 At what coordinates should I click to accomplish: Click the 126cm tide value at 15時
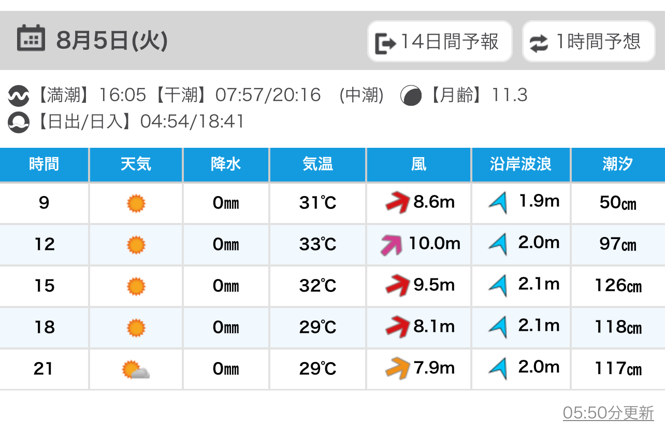(x=617, y=286)
